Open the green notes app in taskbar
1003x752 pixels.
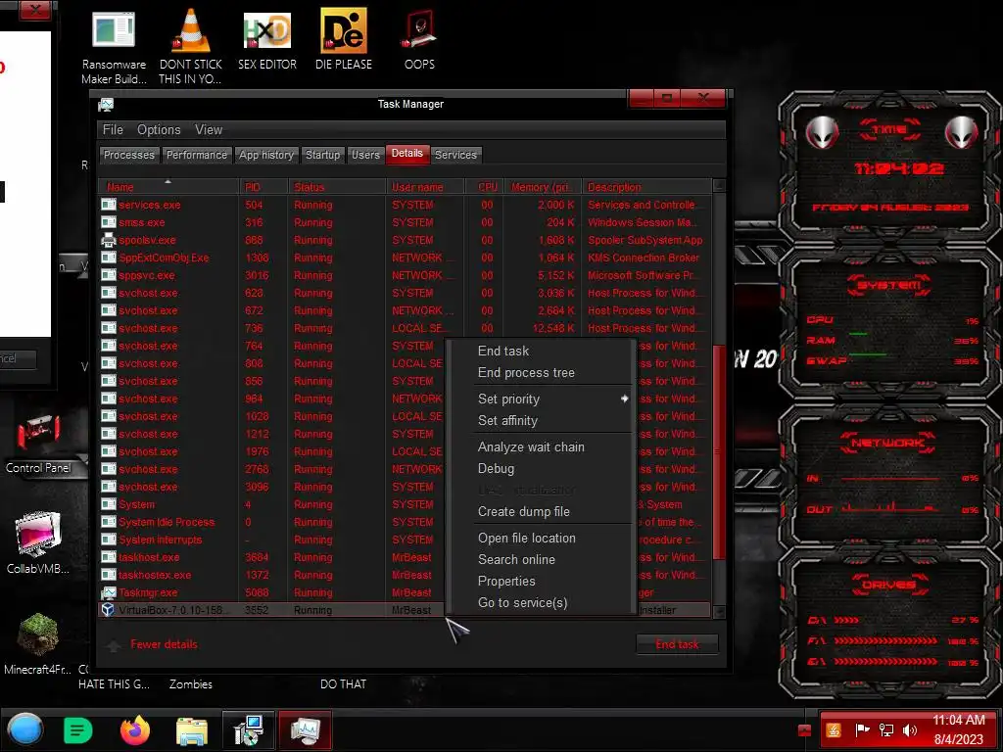click(78, 730)
